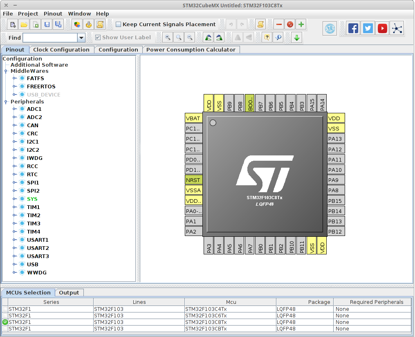Select TIM2 in peripherals tree
The width and height of the screenshot is (415, 337).
(34, 216)
